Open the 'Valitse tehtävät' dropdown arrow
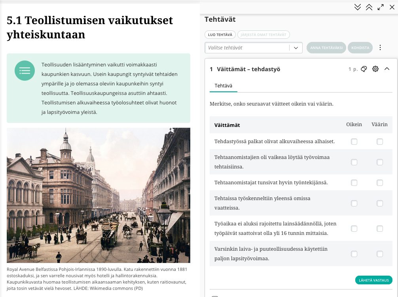Viewport: 398px width, 297px height. (296, 48)
